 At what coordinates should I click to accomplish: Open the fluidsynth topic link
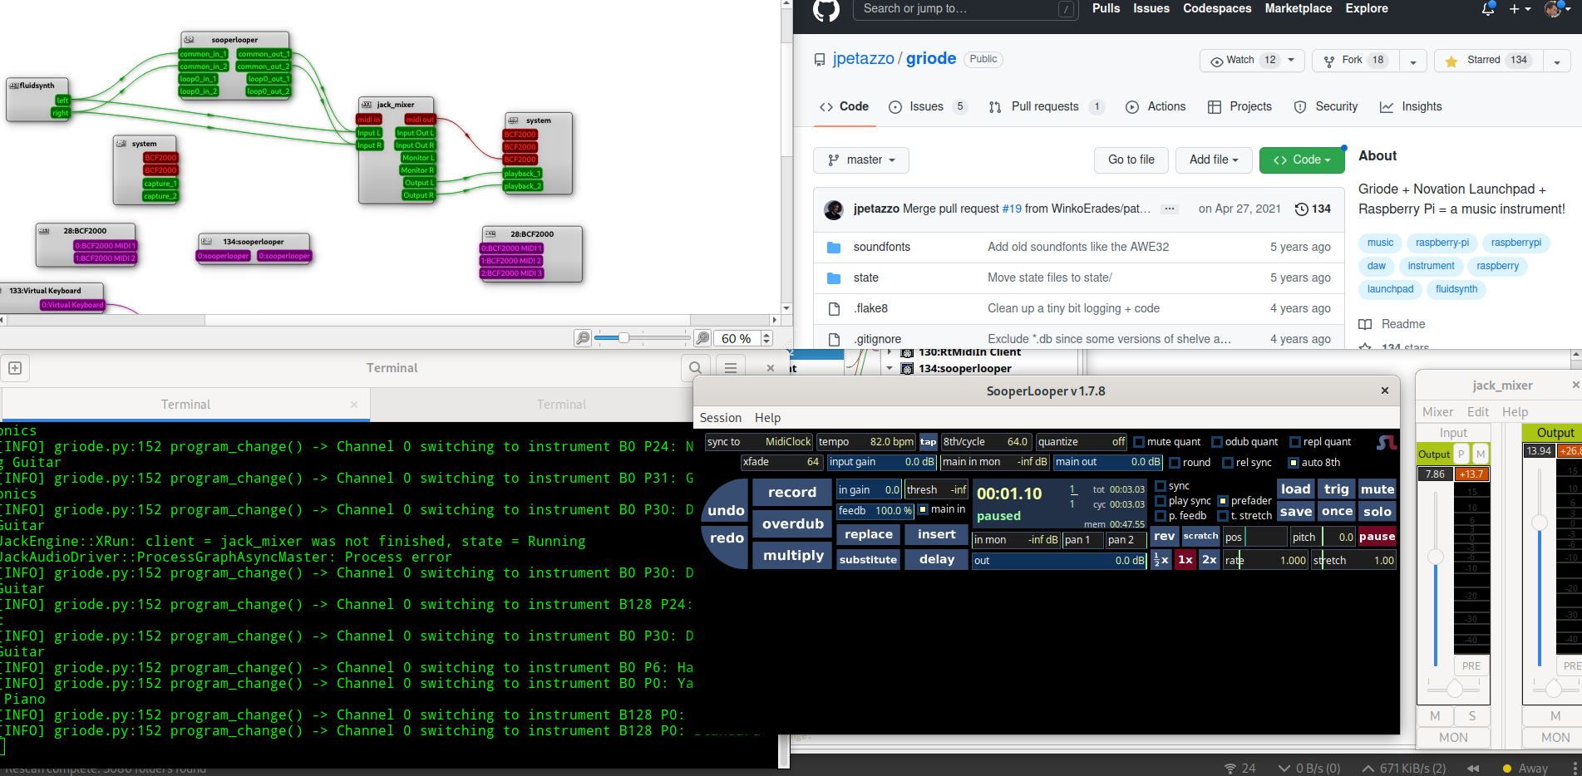pos(1456,289)
